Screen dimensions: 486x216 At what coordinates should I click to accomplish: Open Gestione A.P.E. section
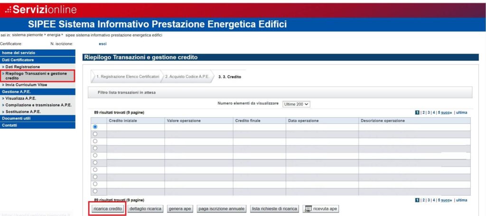pyautogui.click(x=37, y=92)
